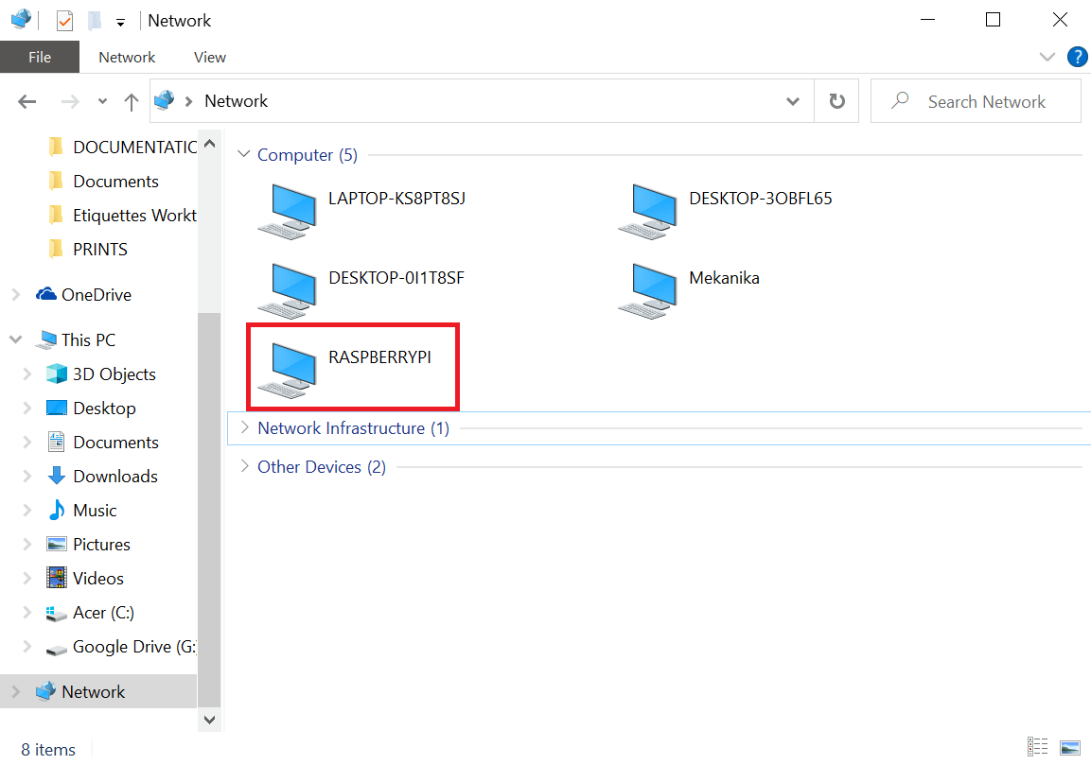Select This PC in navigation pane
The width and height of the screenshot is (1091, 765).
pyautogui.click(x=76, y=340)
